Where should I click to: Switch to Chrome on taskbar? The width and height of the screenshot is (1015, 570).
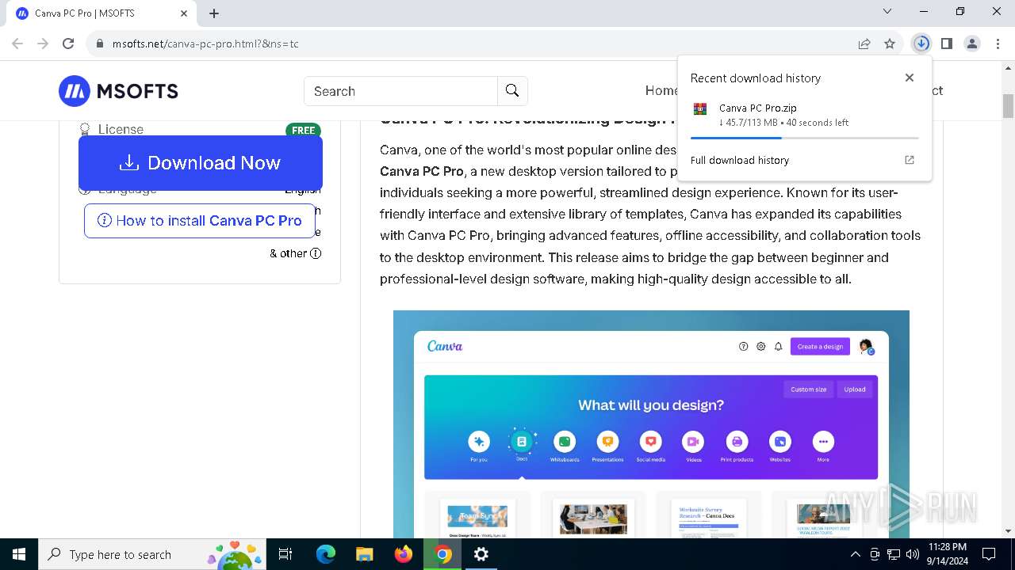pyautogui.click(x=442, y=554)
